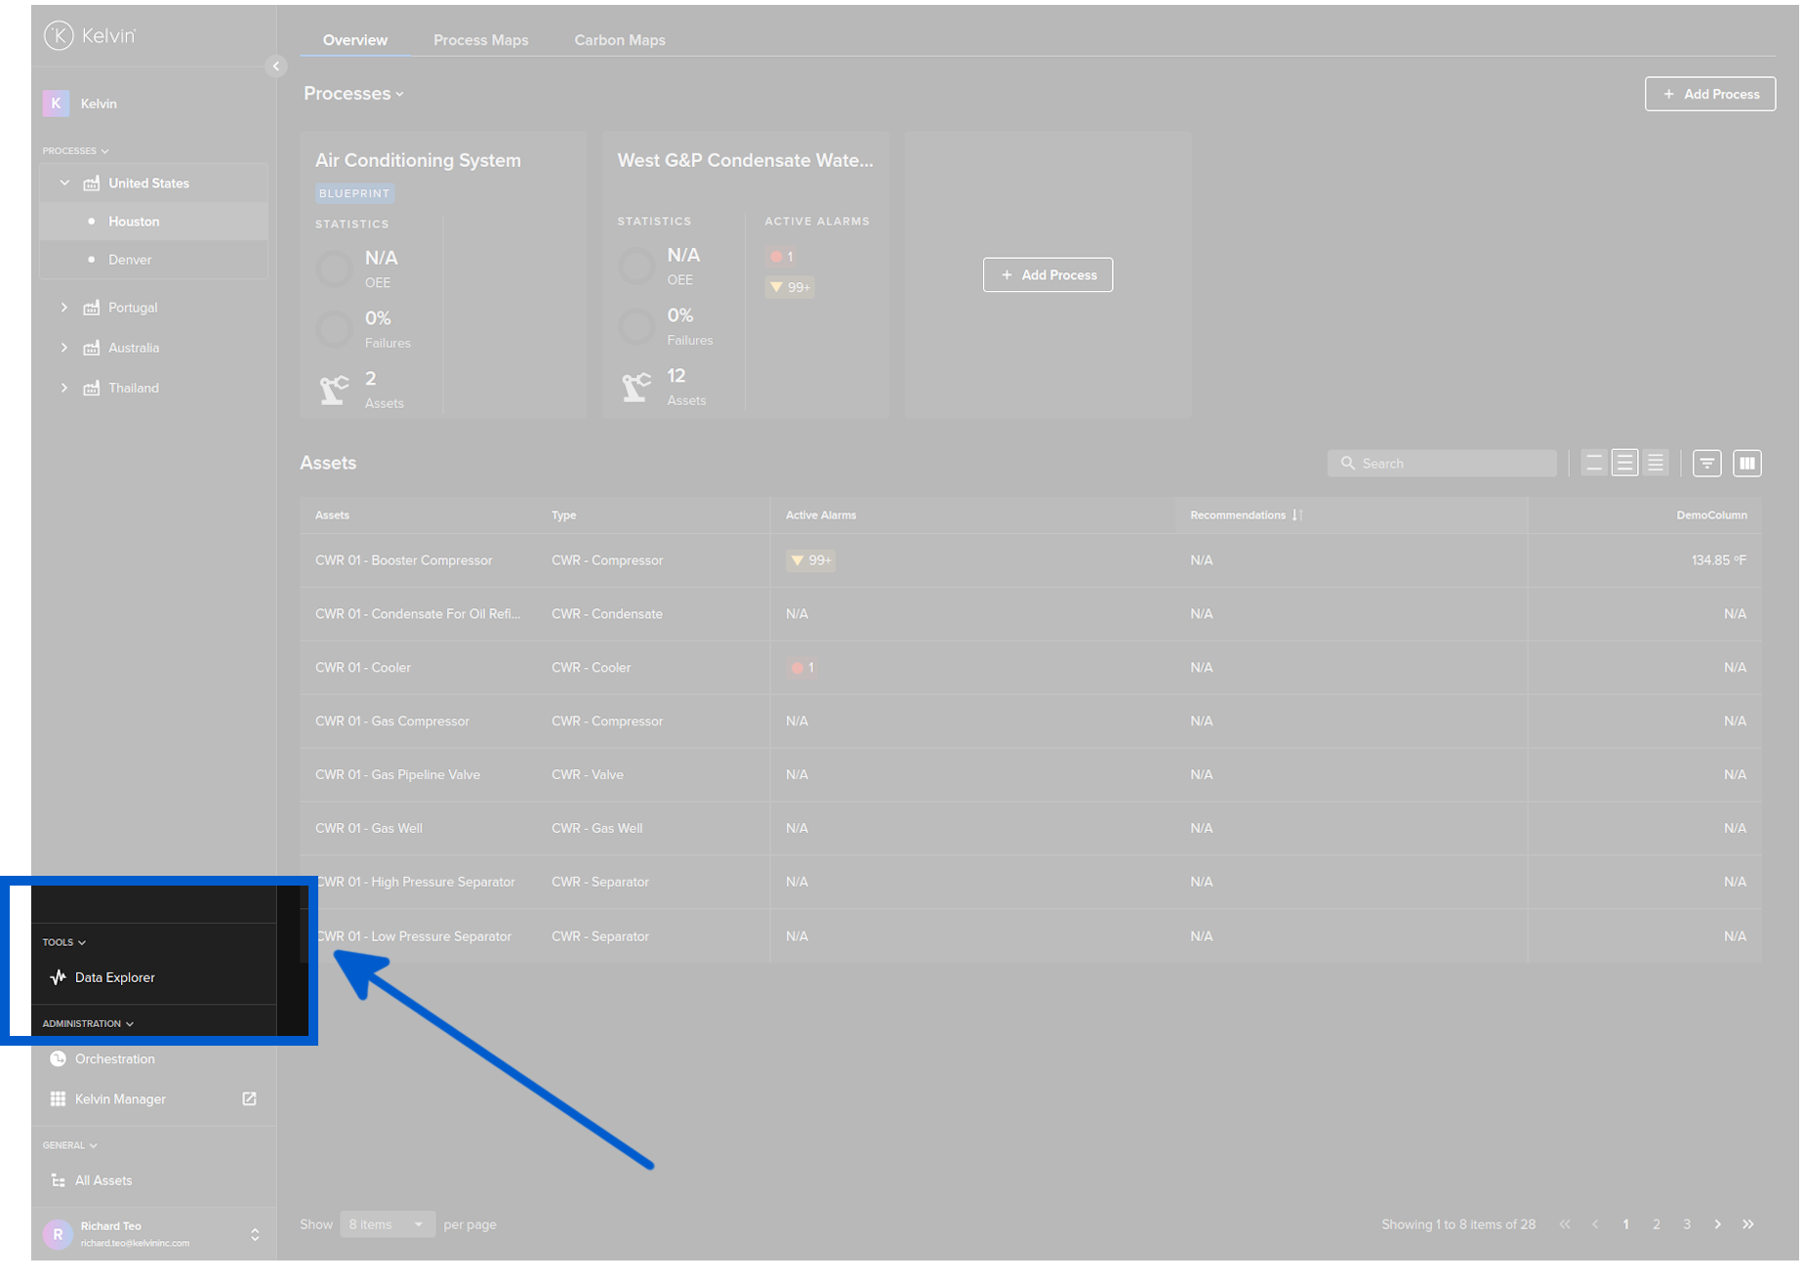Sort by the Recommendations column icon
This screenshot has width=1804, height=1281.
click(x=1296, y=516)
